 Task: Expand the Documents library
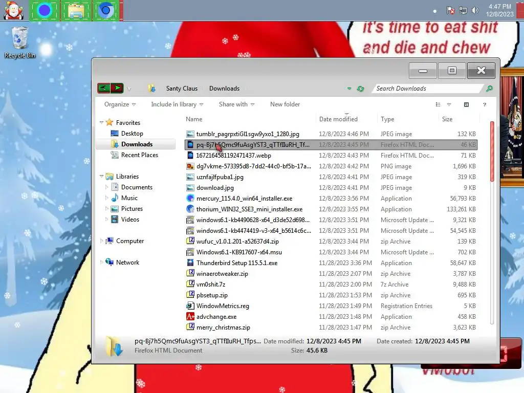106,187
